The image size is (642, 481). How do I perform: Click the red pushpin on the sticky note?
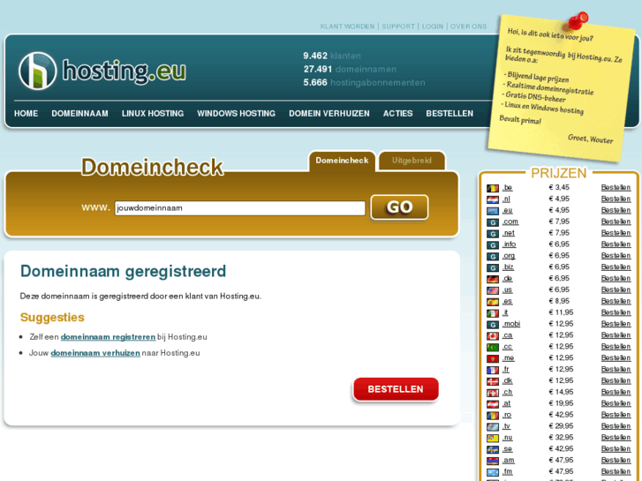coord(577,21)
